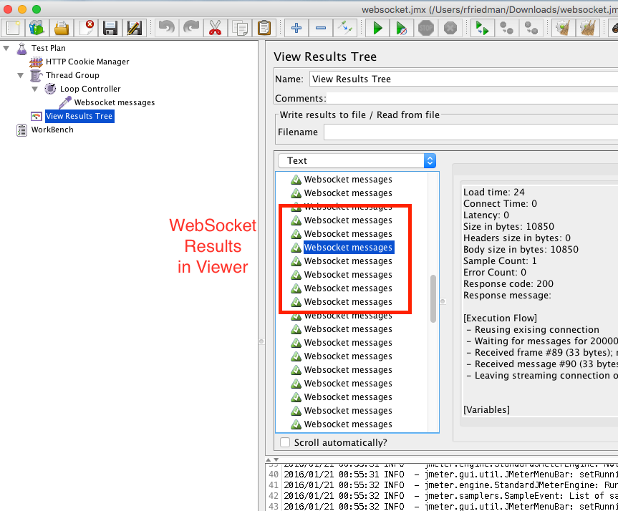Click the Paste clipboard icon

tap(264, 28)
